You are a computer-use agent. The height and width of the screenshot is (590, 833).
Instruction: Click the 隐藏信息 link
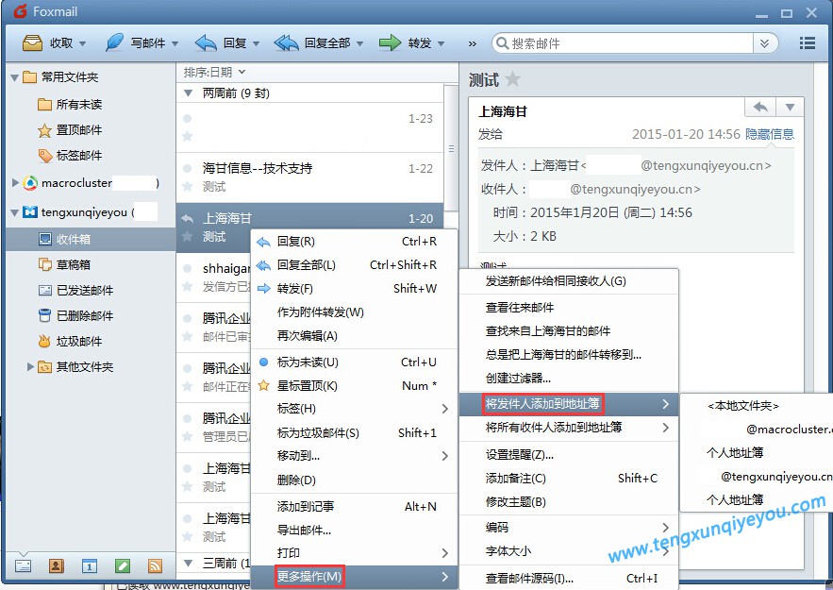(770, 134)
